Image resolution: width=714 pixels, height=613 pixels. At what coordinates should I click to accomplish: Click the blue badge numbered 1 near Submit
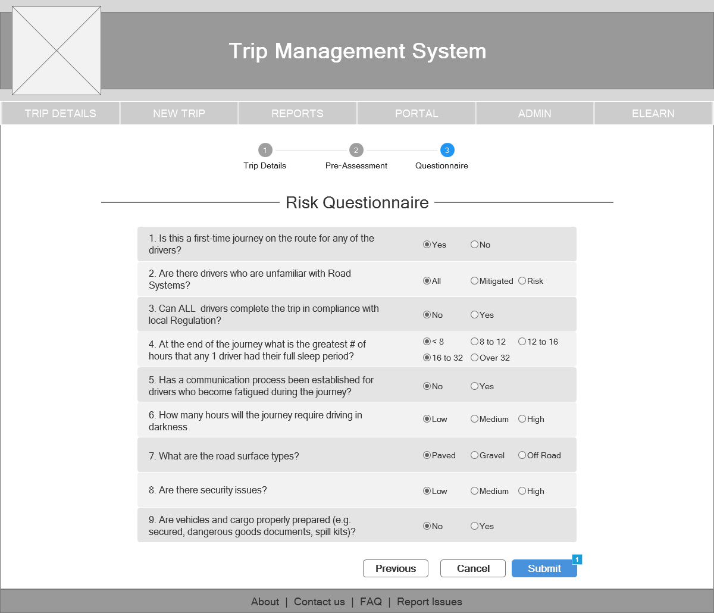(577, 559)
